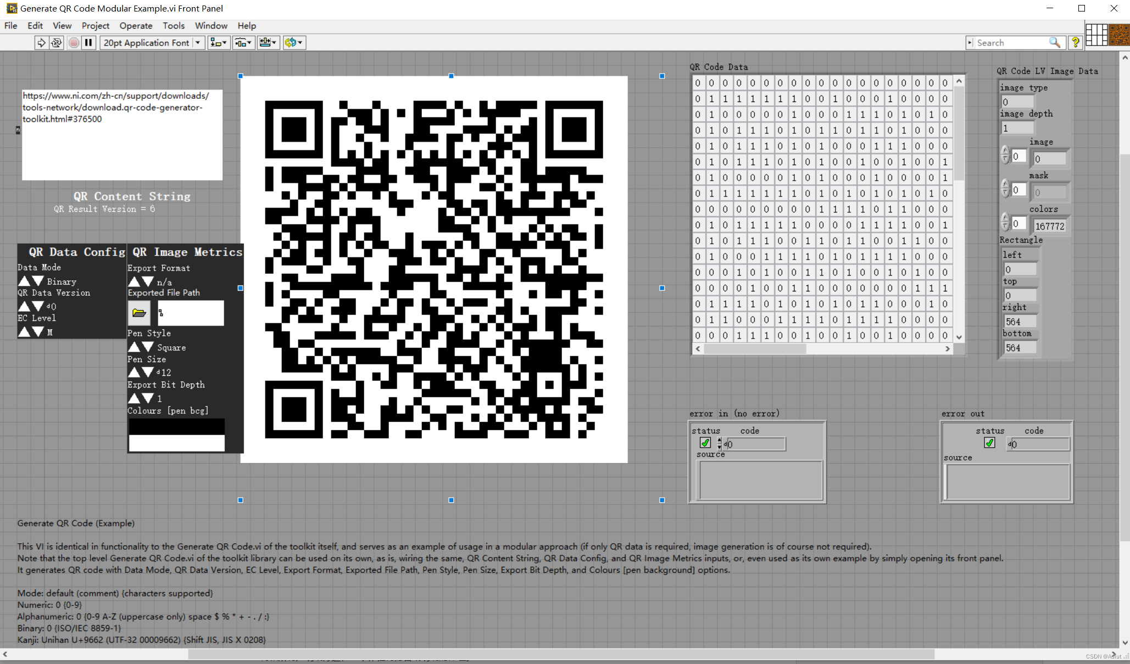Expand the Application Font dropdown
The height and width of the screenshot is (664, 1130).
[x=197, y=43]
